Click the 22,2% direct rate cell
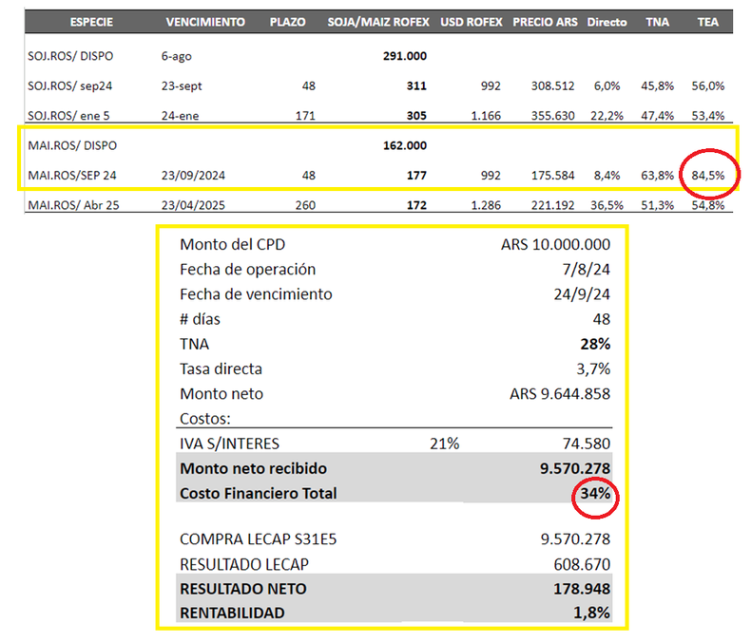 click(x=607, y=116)
